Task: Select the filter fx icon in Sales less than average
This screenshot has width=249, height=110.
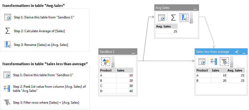Action: coord(224,62)
